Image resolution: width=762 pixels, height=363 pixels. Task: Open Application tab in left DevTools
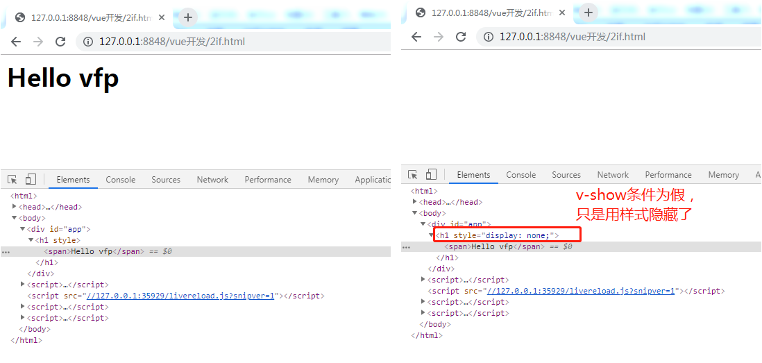click(373, 180)
